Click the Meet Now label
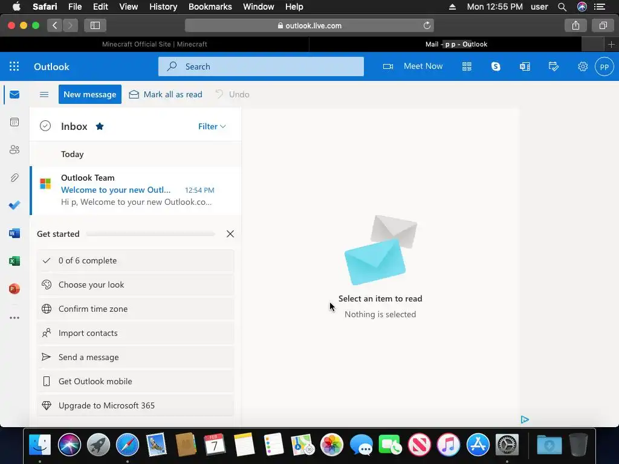619x464 pixels. pyautogui.click(x=423, y=66)
